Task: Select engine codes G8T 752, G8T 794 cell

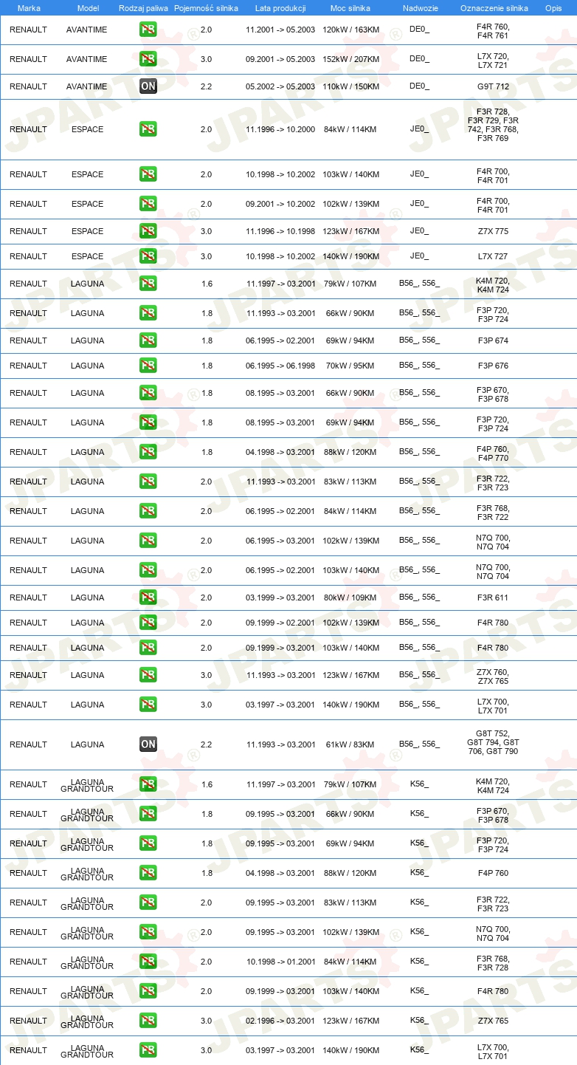Action: coord(493,743)
